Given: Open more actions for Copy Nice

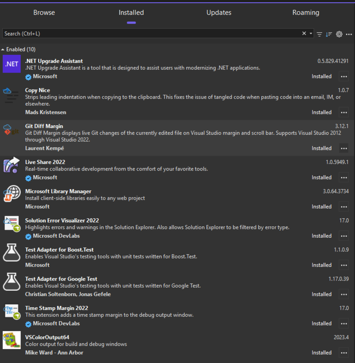Looking at the screenshot, I should [344, 112].
